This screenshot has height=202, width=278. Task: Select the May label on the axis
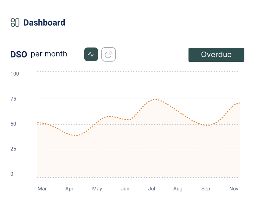(x=97, y=189)
